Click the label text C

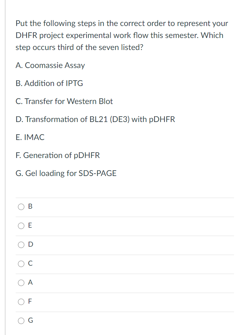(30, 264)
